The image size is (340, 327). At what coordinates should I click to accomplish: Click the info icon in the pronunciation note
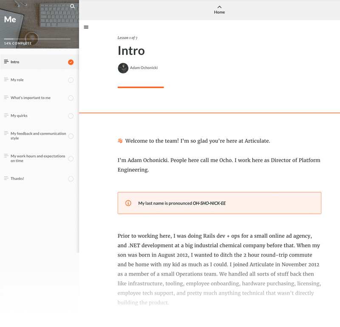pos(128,203)
